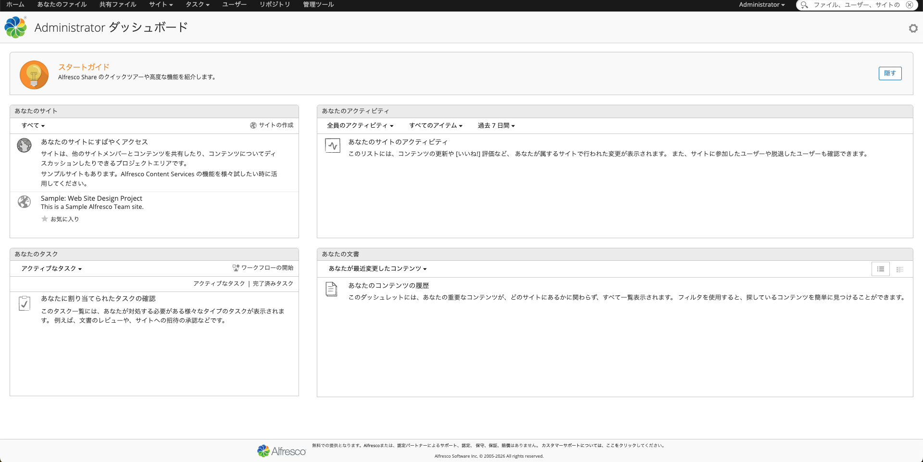Open Sample: Web Site Design Project site
This screenshot has height=462, width=923.
91,198
